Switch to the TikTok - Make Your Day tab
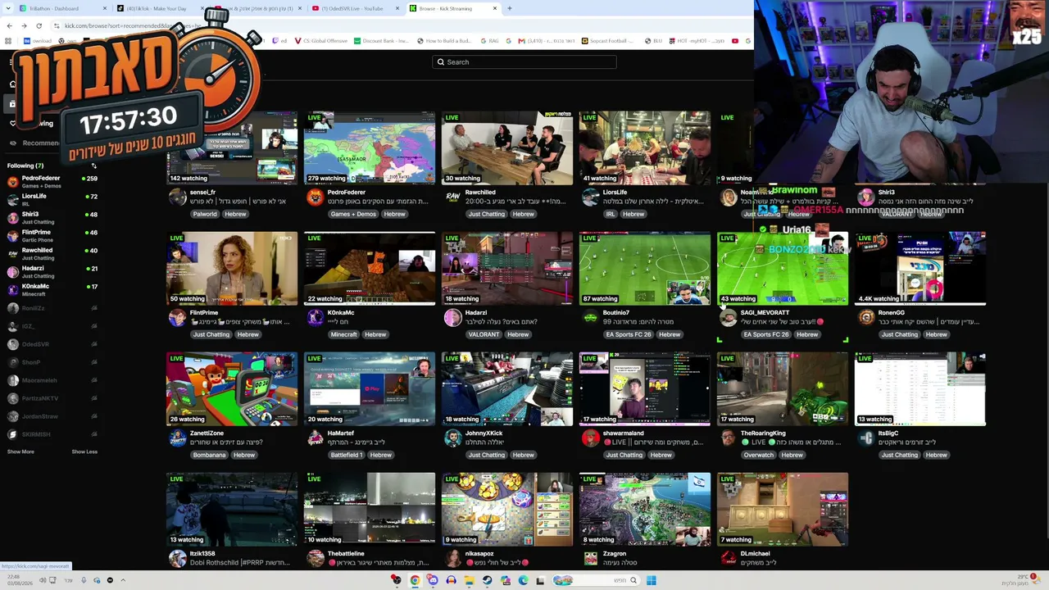The height and width of the screenshot is (590, 1049). (x=160, y=8)
